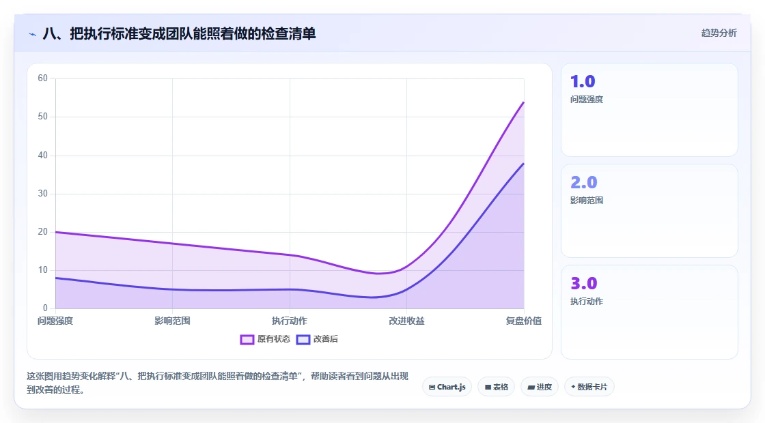The height and width of the screenshot is (423, 765).
Task: Click the chart description paragraph
Action: click(218, 383)
